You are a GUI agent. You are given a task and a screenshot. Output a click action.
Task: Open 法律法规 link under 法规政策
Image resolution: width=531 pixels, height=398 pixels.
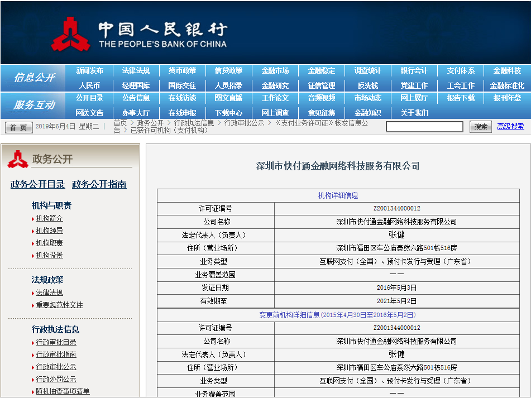[50, 292]
